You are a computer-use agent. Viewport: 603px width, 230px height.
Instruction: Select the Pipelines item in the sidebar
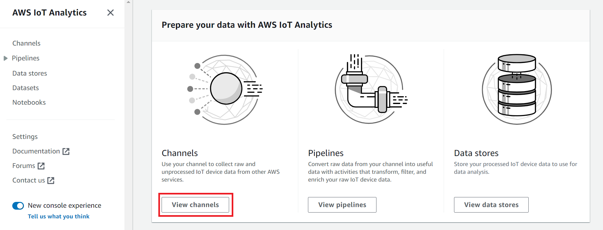point(26,58)
